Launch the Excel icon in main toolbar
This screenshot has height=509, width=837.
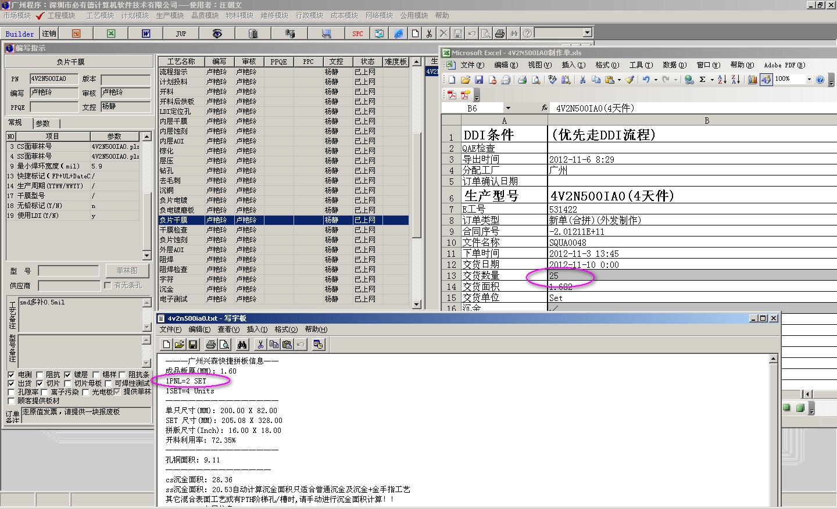coord(111,34)
